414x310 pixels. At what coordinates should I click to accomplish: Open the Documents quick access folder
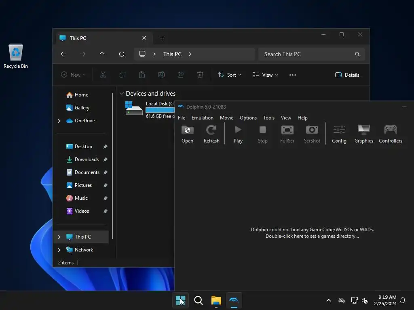(87, 172)
